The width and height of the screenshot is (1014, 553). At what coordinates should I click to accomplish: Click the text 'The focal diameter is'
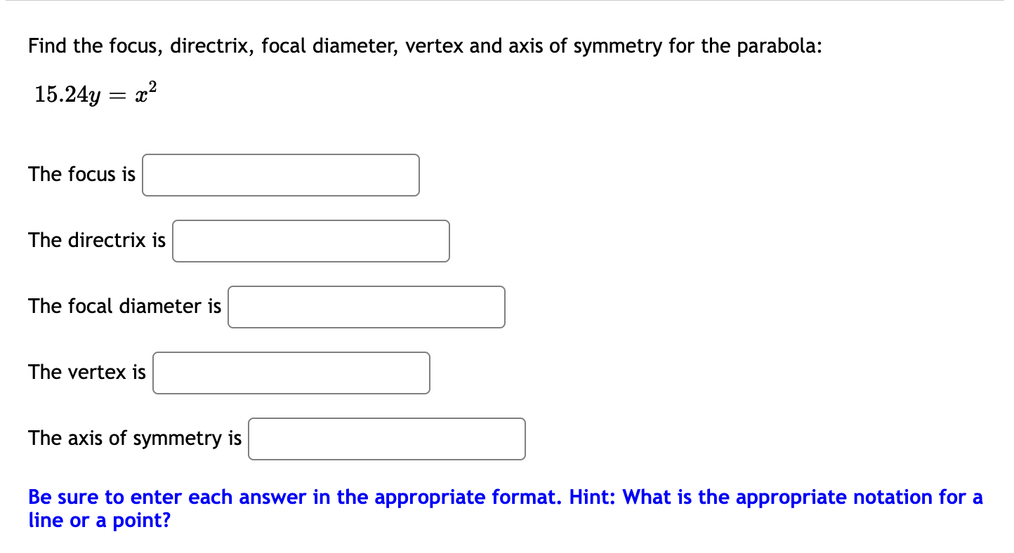124,306
